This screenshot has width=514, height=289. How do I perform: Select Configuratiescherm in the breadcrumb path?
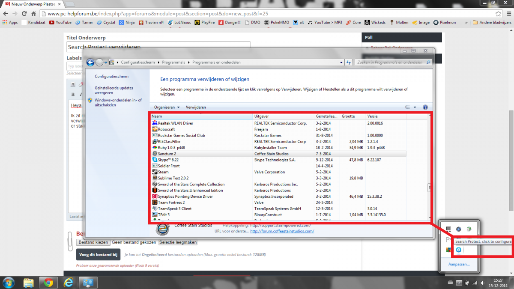(x=137, y=63)
